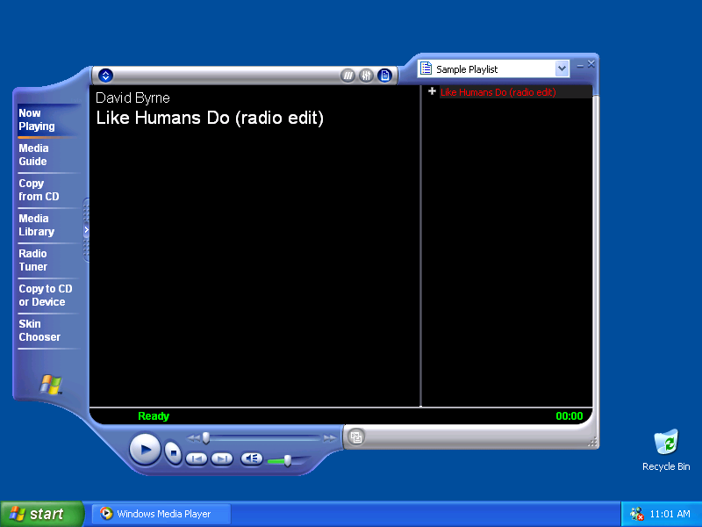Click the Sample Playlist selection box
The height and width of the screenshot is (527, 702).
click(493, 69)
